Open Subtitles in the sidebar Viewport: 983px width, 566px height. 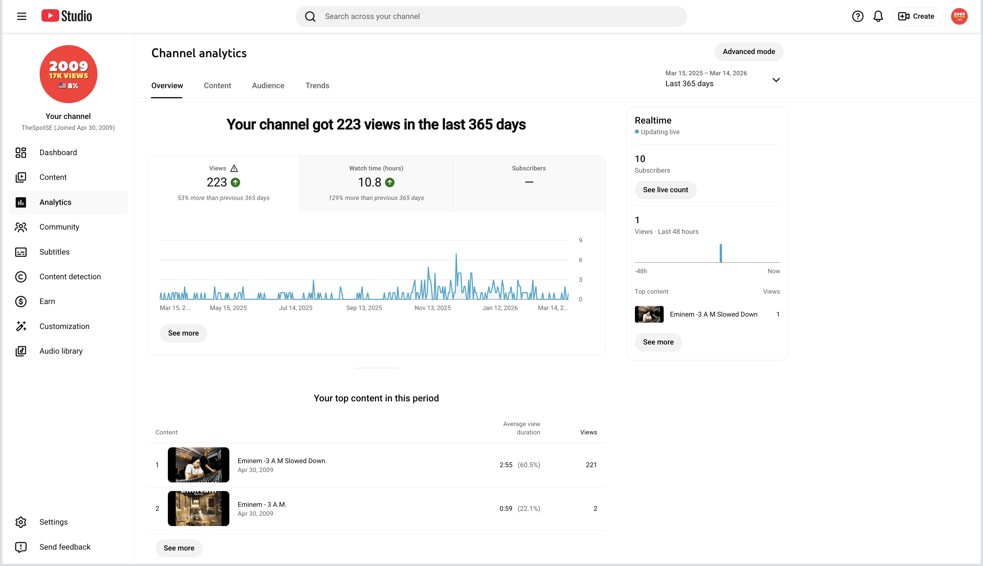click(68, 252)
